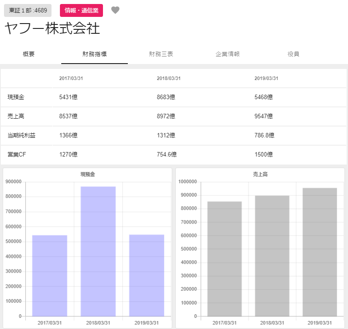Click the 8683億 cell

click(166, 97)
